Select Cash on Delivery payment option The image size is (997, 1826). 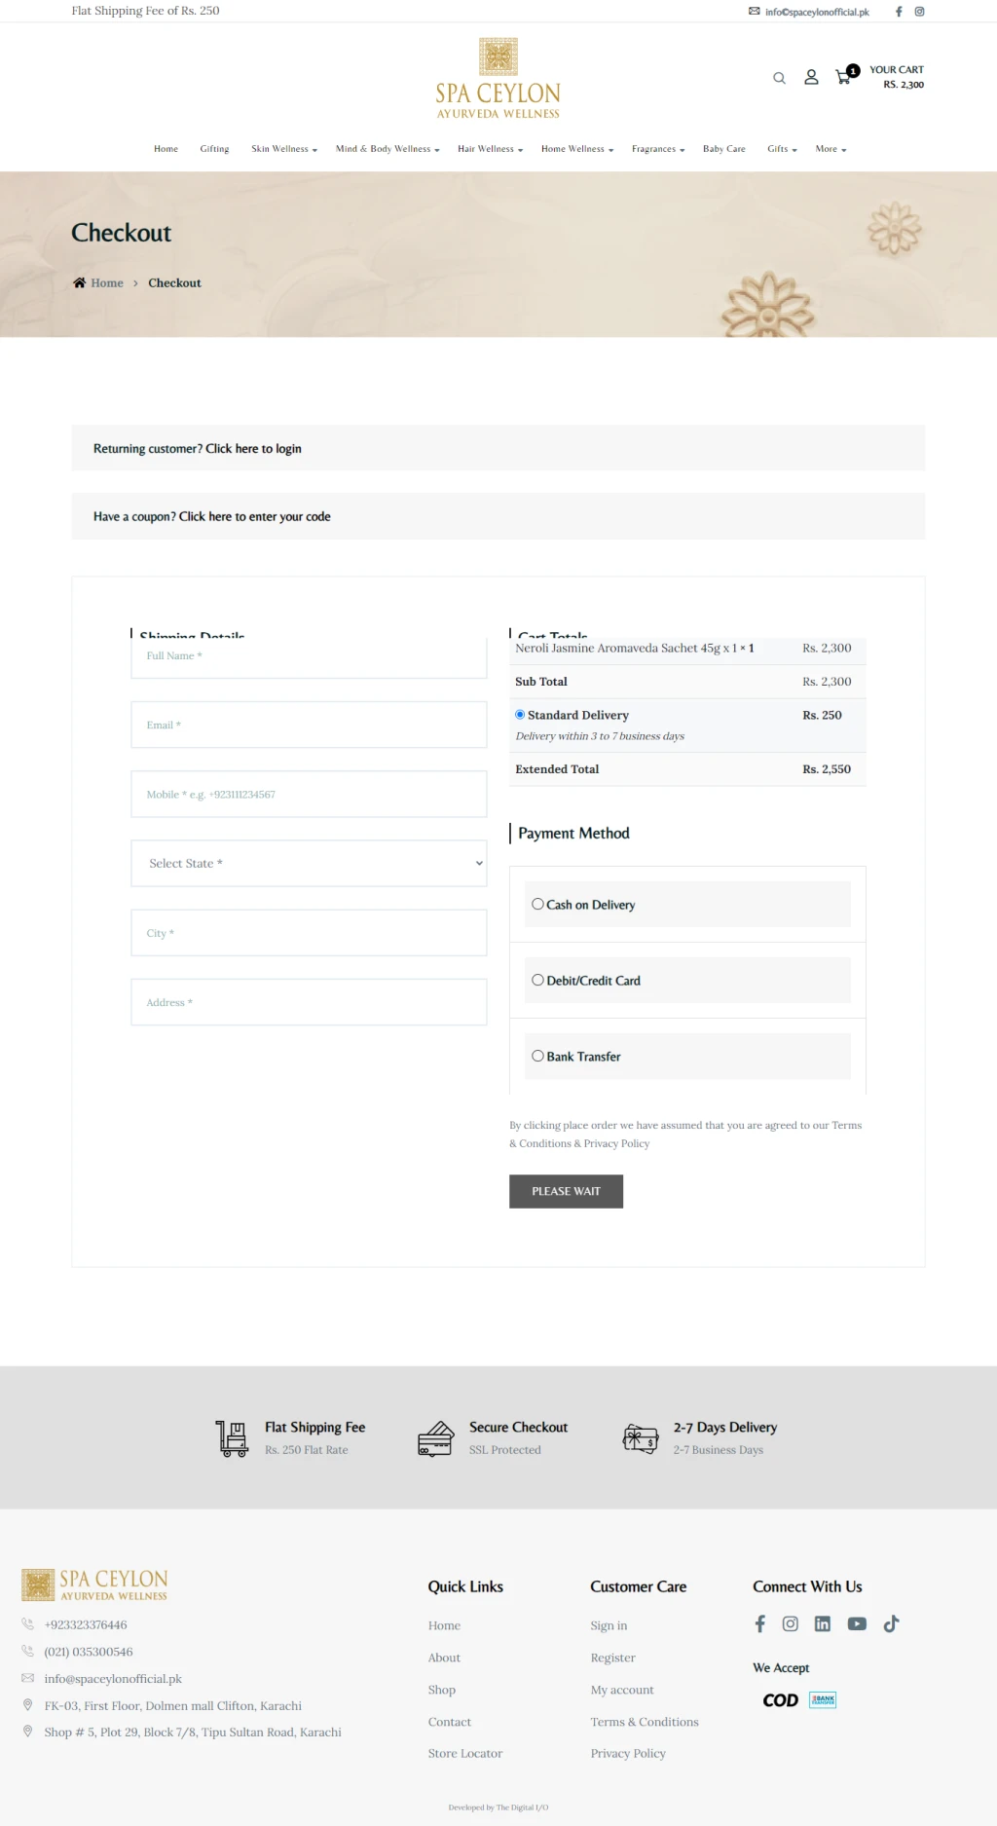coord(537,904)
